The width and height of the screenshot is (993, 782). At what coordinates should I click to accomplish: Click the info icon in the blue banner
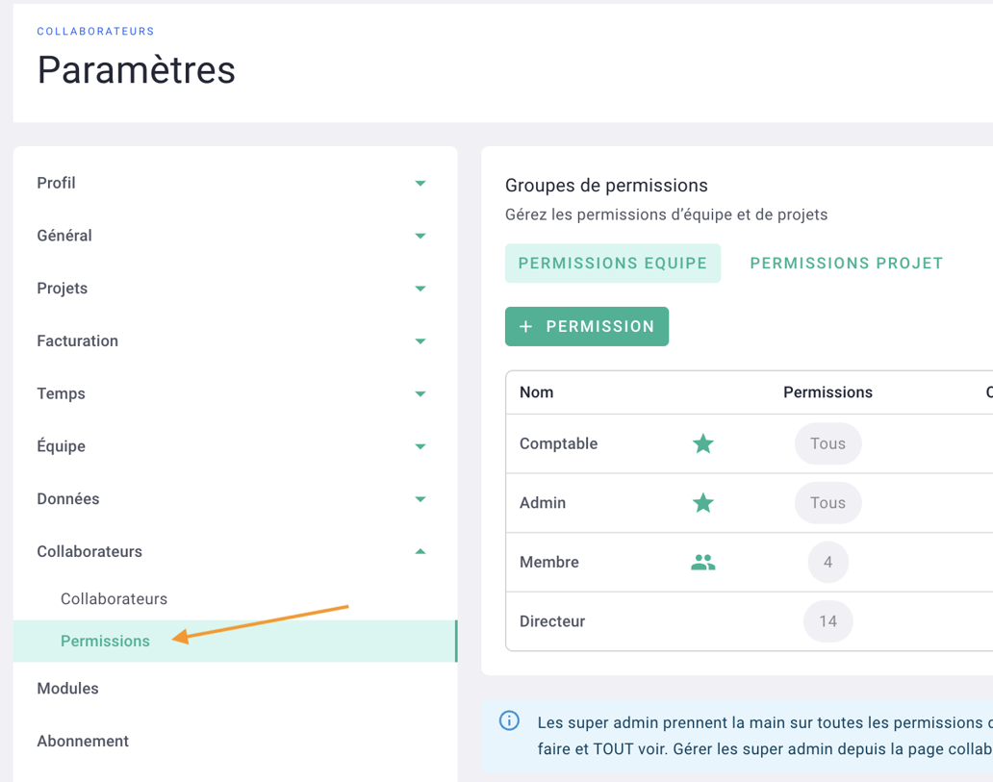[509, 721]
